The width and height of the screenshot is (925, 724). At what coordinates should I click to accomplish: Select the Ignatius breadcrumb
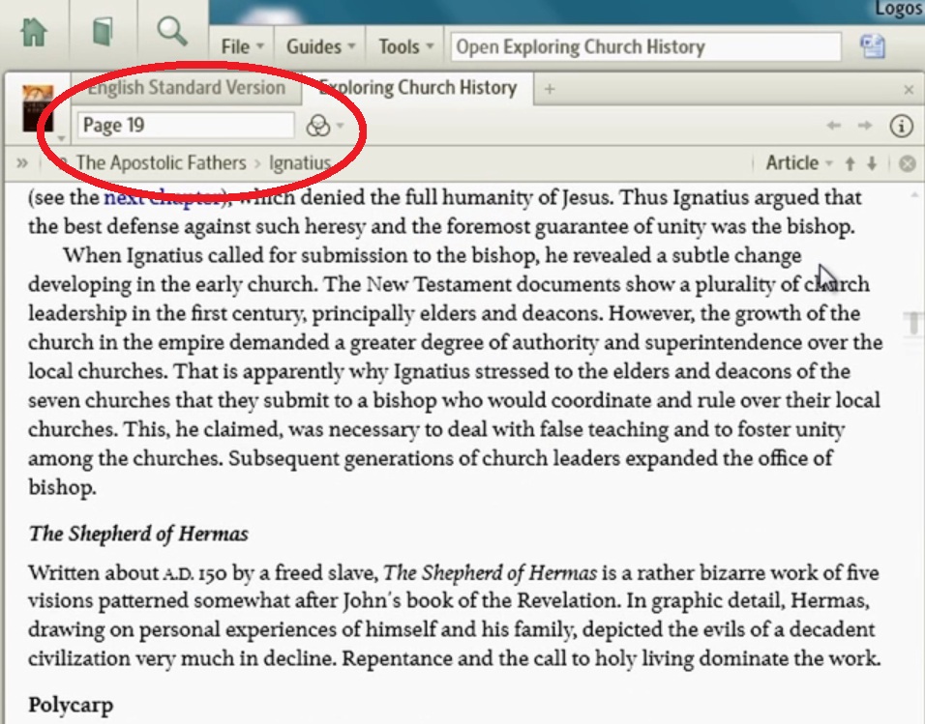300,162
